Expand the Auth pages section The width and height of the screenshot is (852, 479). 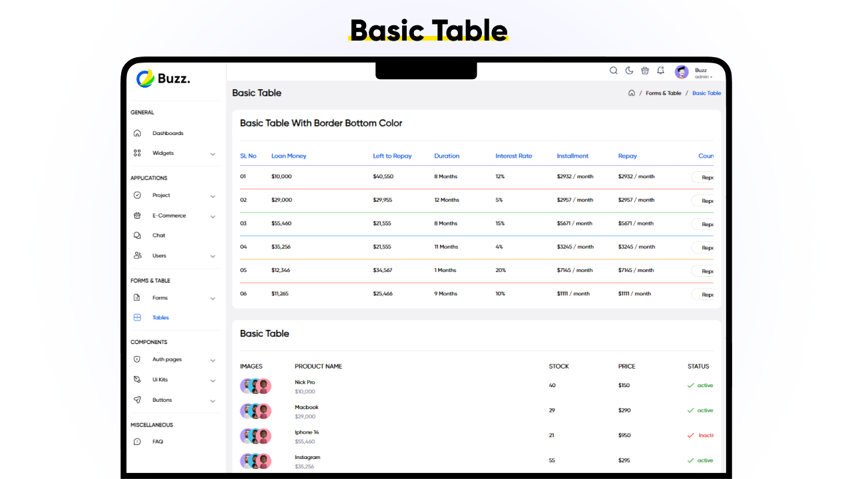pos(212,359)
